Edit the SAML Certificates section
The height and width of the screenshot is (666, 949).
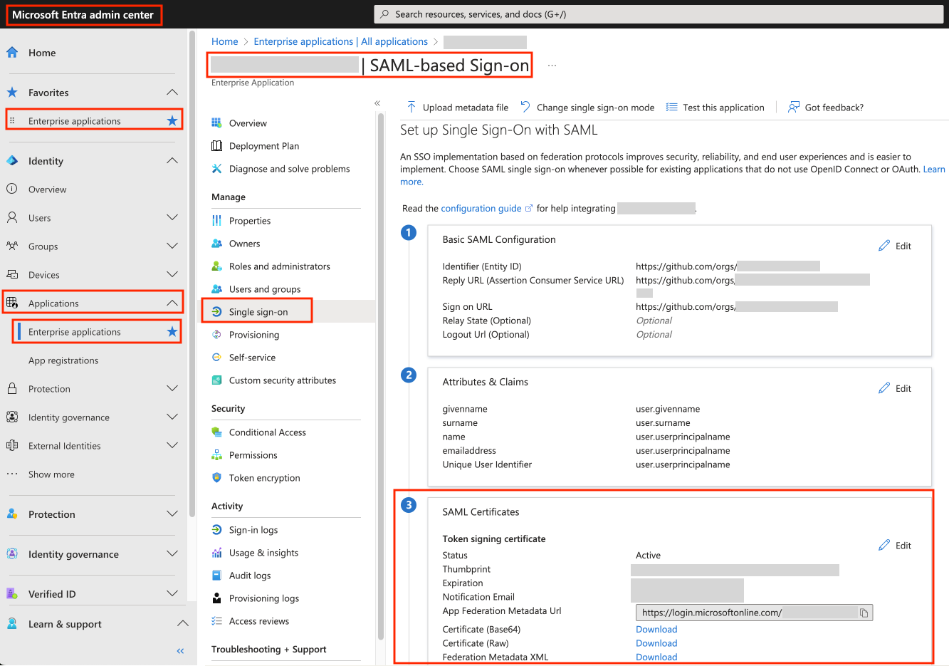[x=903, y=545]
